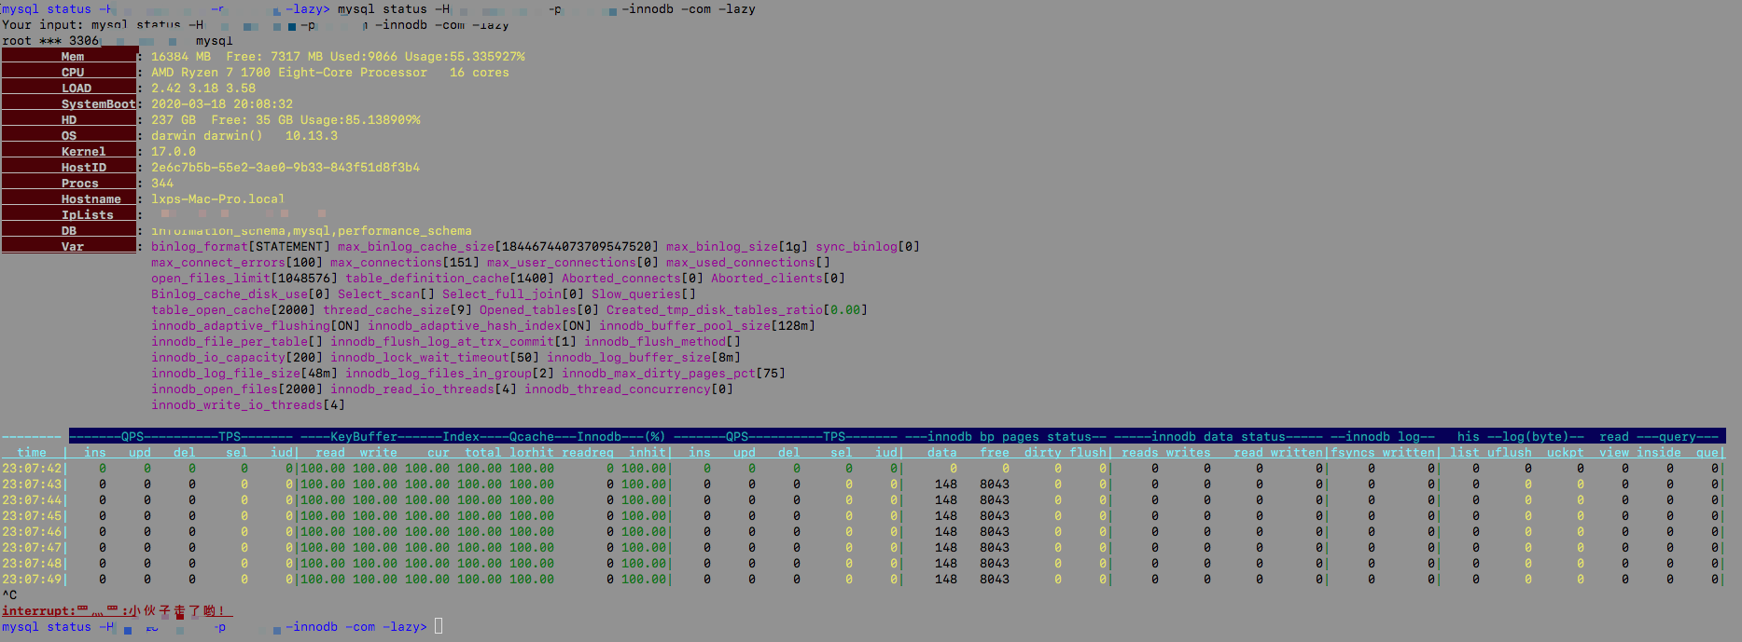This screenshot has width=1742, height=642.
Task: Click the 'lorhit' column header
Action: tap(532, 453)
